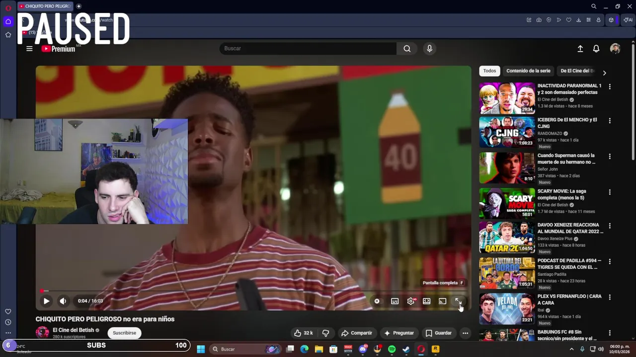636x357 pixels.
Task: Show hidden system tray icons
Action: (x=571, y=349)
